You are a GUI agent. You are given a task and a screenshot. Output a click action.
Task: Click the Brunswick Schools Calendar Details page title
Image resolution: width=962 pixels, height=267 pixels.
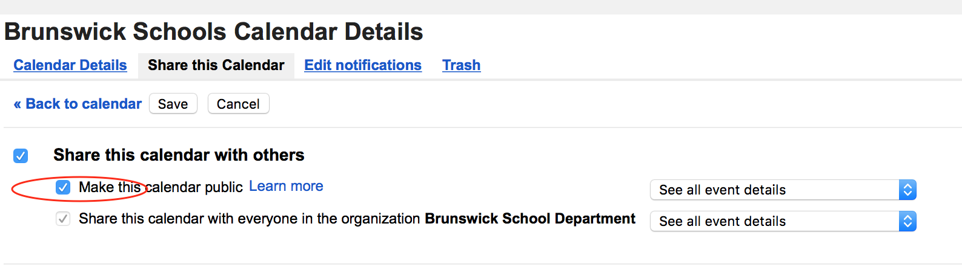214,32
